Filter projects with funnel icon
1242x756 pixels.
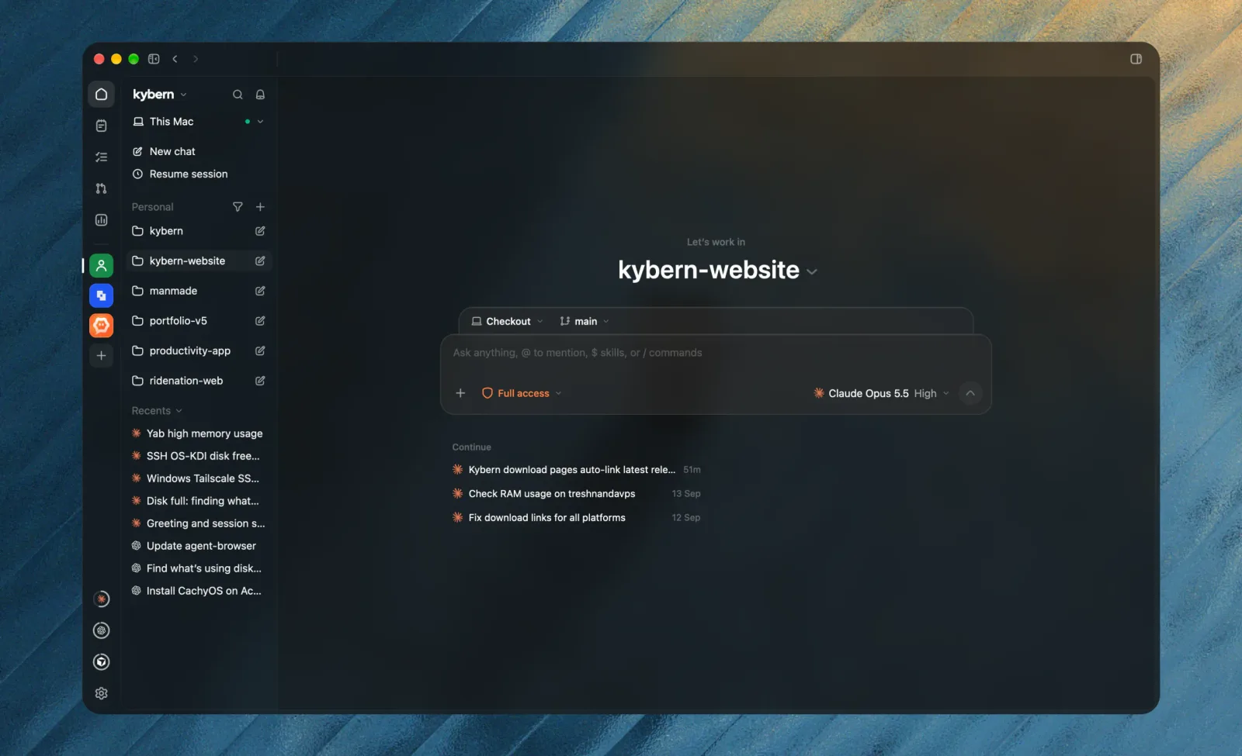[238, 207]
